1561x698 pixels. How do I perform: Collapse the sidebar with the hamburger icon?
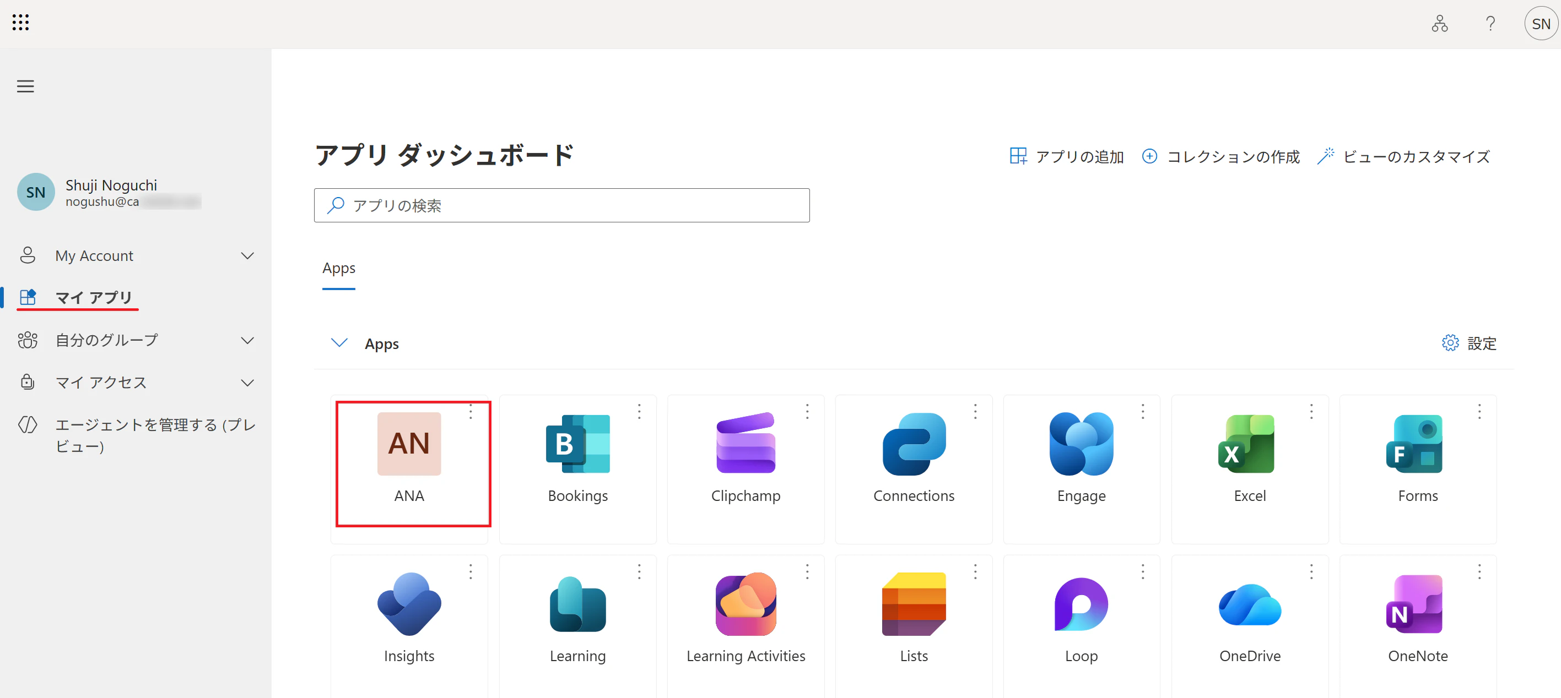(x=25, y=86)
